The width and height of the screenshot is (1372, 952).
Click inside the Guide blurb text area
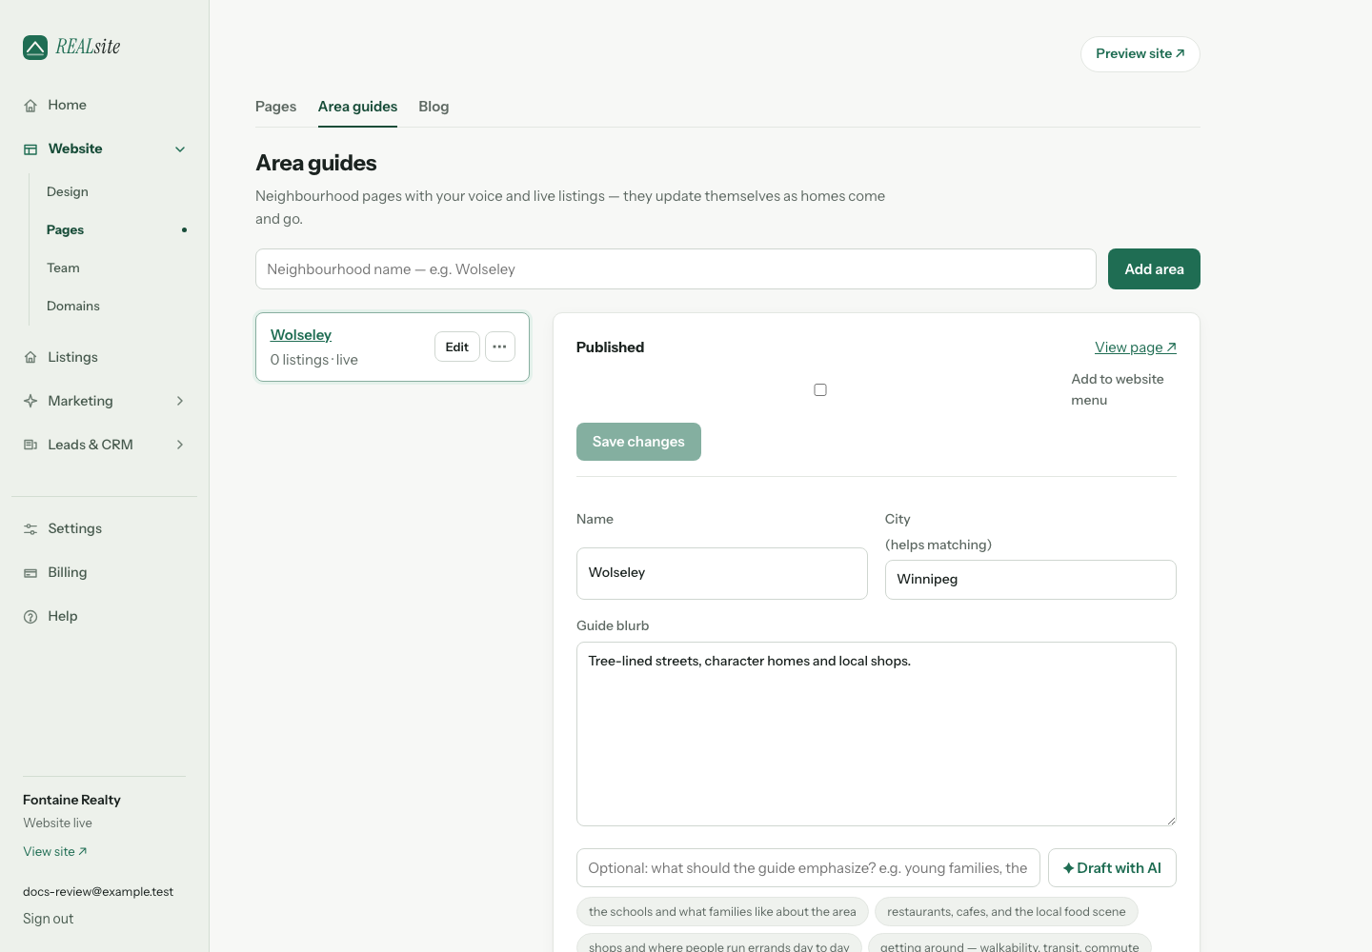tap(877, 734)
